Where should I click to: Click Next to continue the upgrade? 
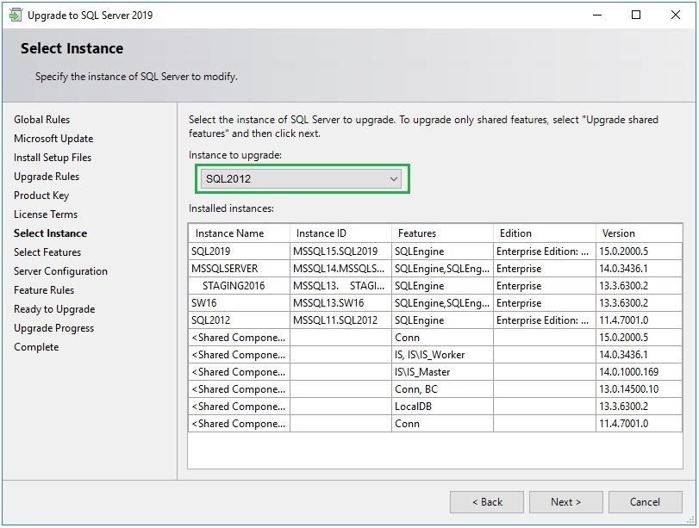coord(565,502)
